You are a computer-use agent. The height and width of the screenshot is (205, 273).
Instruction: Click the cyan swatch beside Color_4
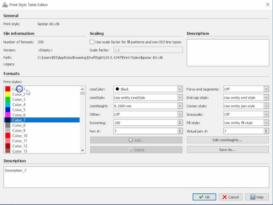[8, 105]
